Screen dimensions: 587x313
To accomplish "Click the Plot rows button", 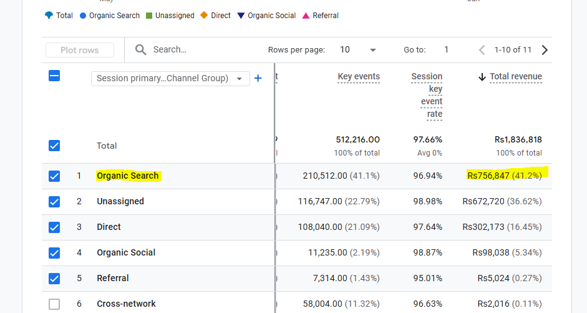I will pos(80,50).
